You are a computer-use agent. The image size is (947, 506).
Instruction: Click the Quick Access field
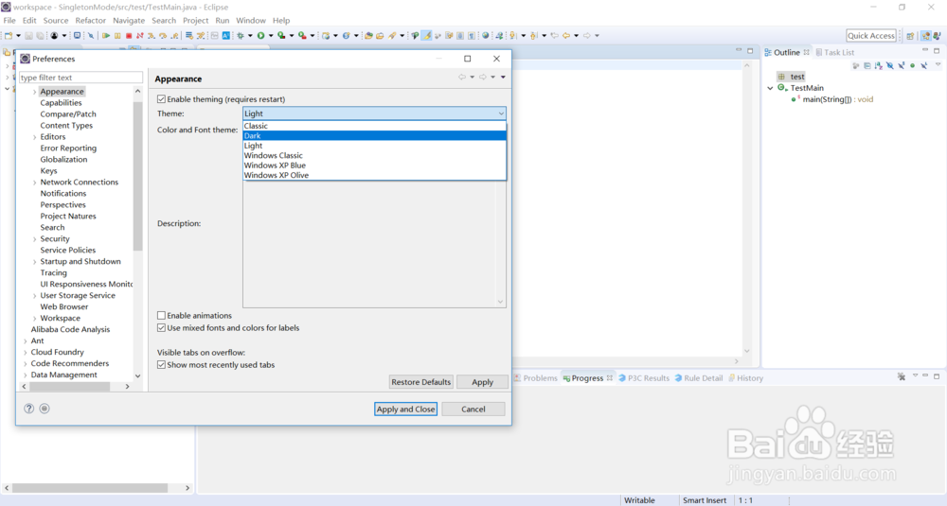point(871,36)
